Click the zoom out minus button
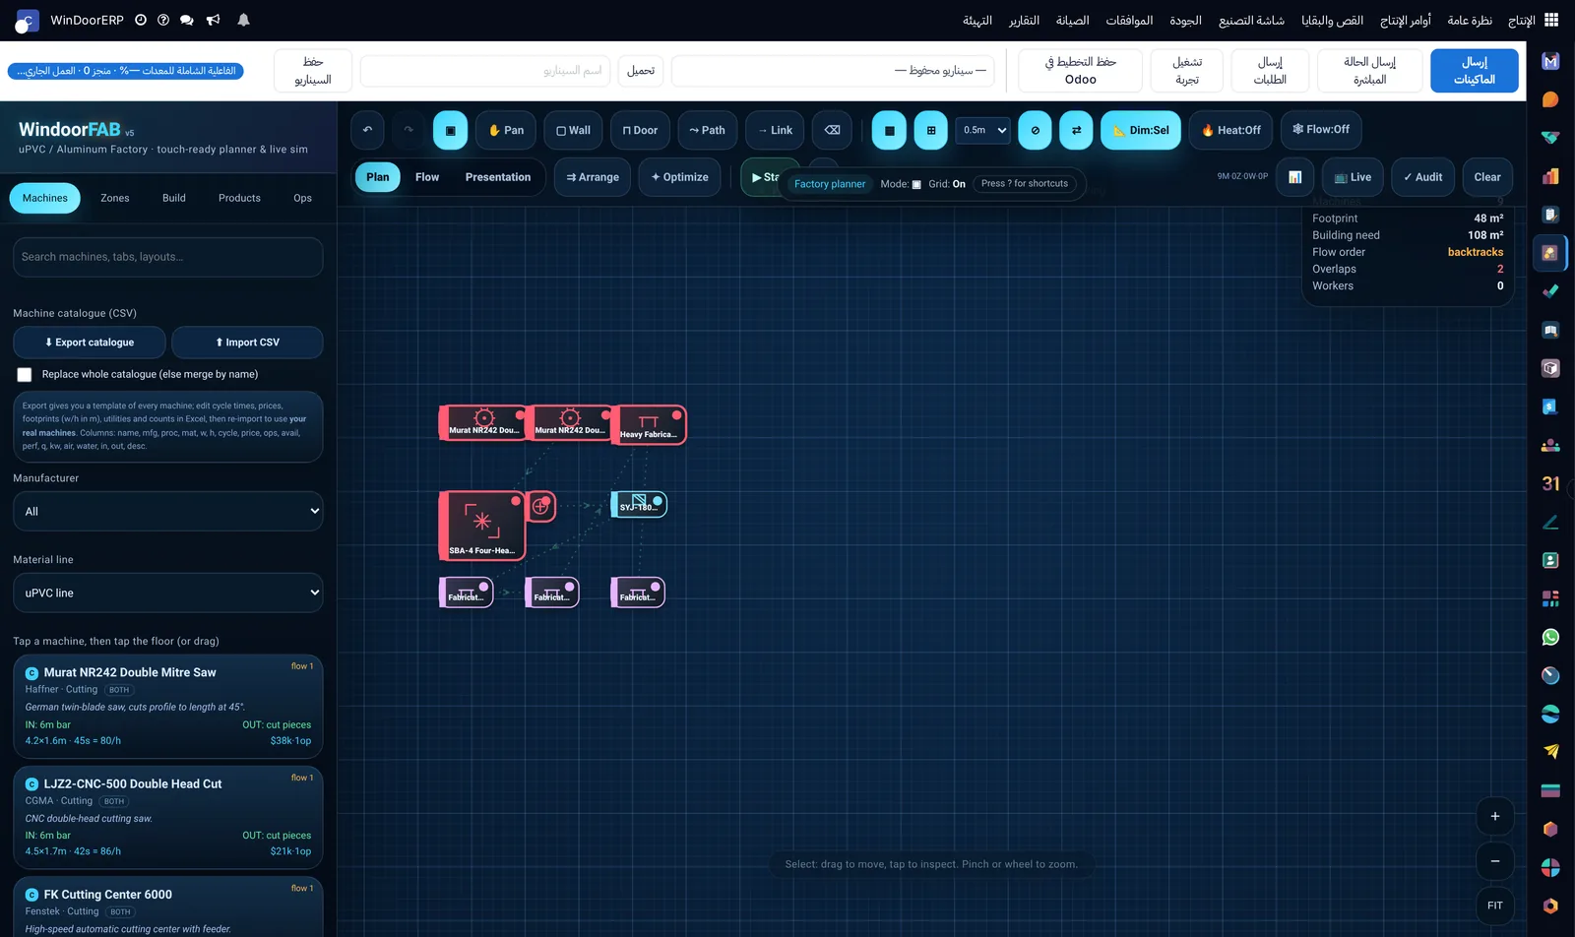This screenshot has width=1575, height=937. [1495, 861]
